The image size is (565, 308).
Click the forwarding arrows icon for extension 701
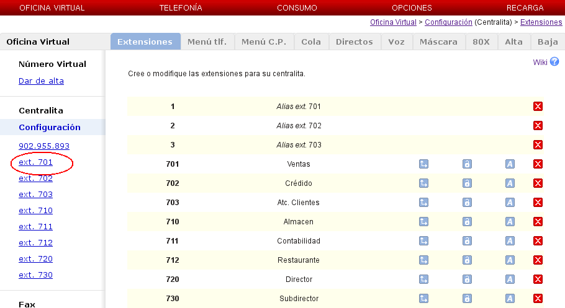[x=424, y=164]
